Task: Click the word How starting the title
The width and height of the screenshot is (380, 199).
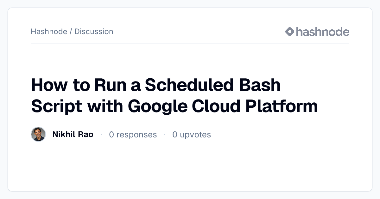Action: click(45, 85)
